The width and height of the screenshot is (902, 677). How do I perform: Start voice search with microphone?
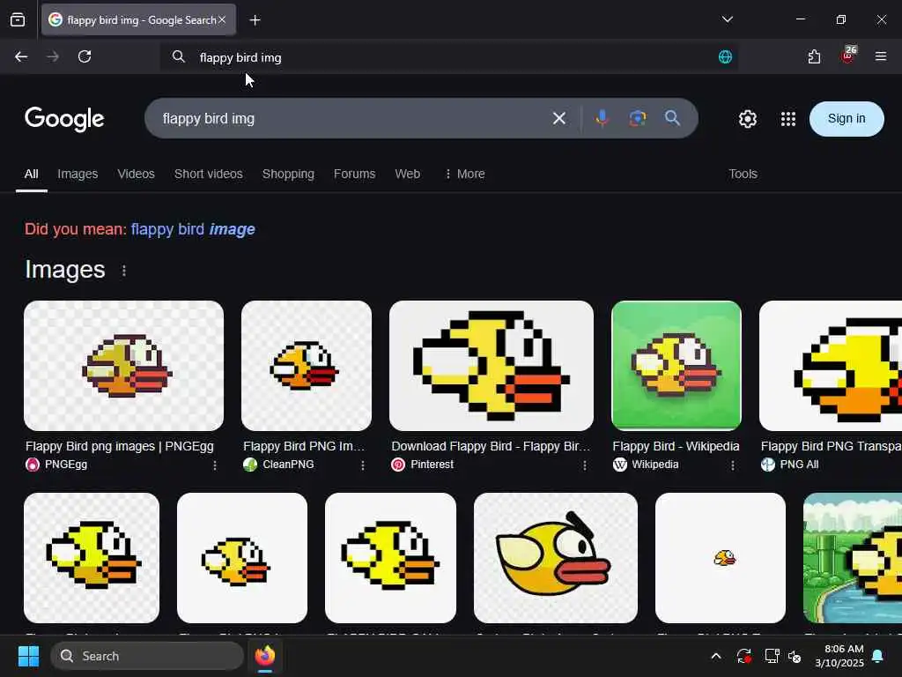(602, 119)
